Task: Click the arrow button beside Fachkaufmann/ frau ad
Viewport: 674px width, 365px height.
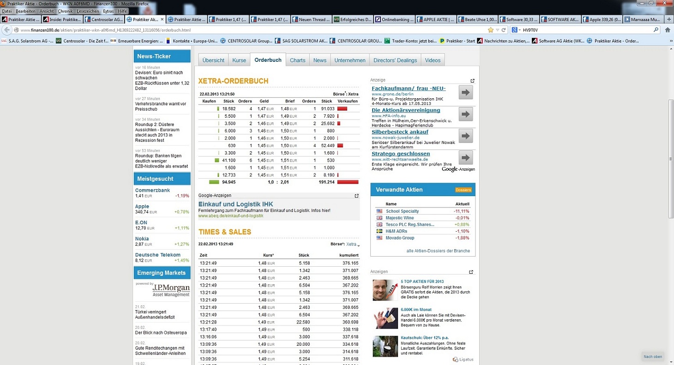Action: click(466, 92)
